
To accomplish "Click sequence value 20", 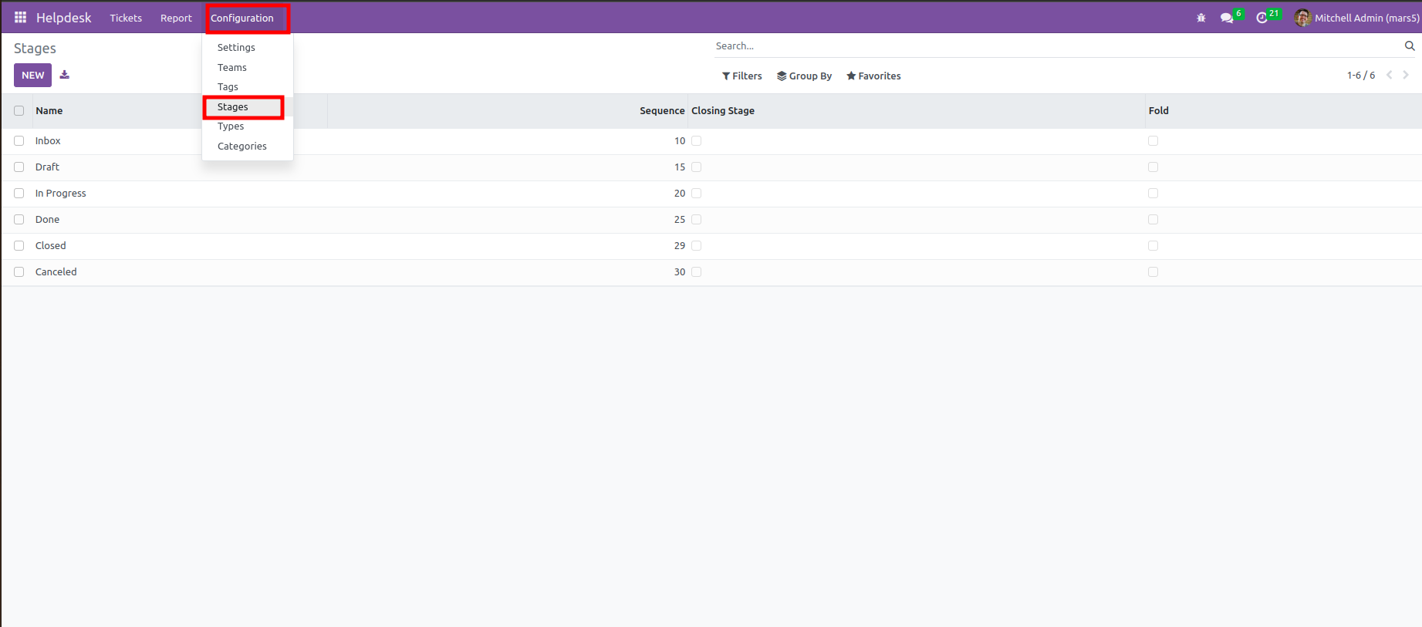I will (x=680, y=194).
